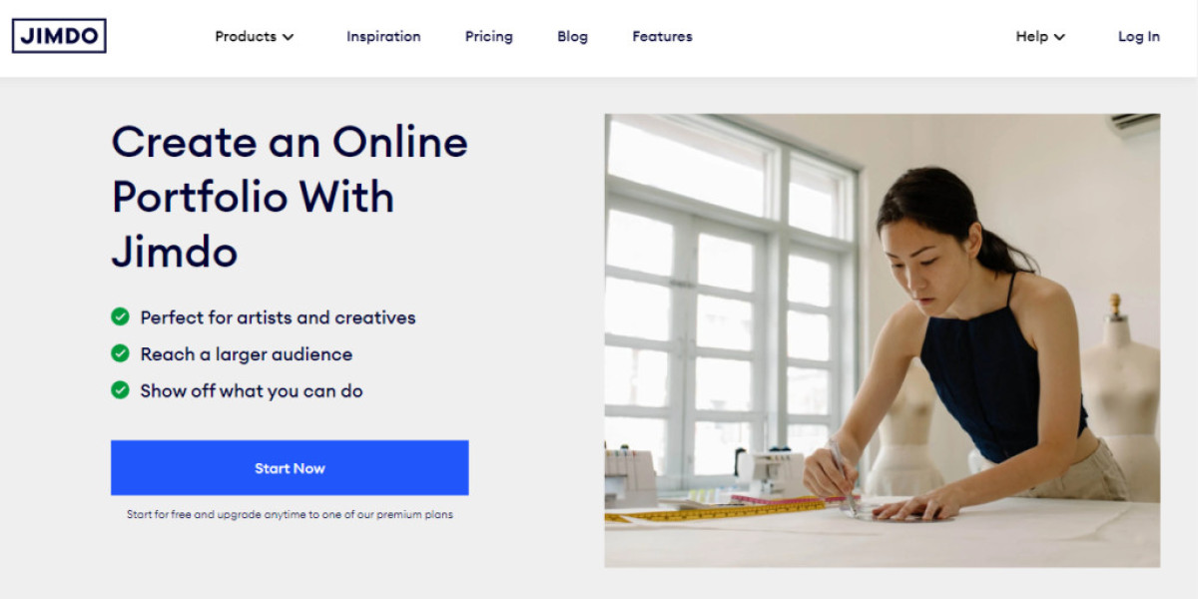Click the hero photo of the designer
Screen dimensions: 1198x599
883,340
